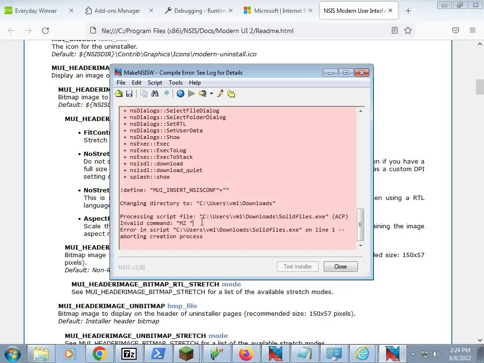Open the Help menu in MakeNSISW
The image size is (484, 363).
click(x=195, y=83)
